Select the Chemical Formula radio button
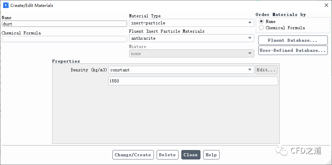 [261, 28]
